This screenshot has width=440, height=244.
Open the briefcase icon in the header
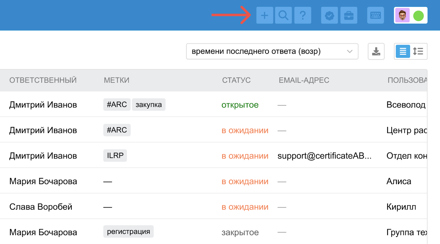click(x=348, y=15)
